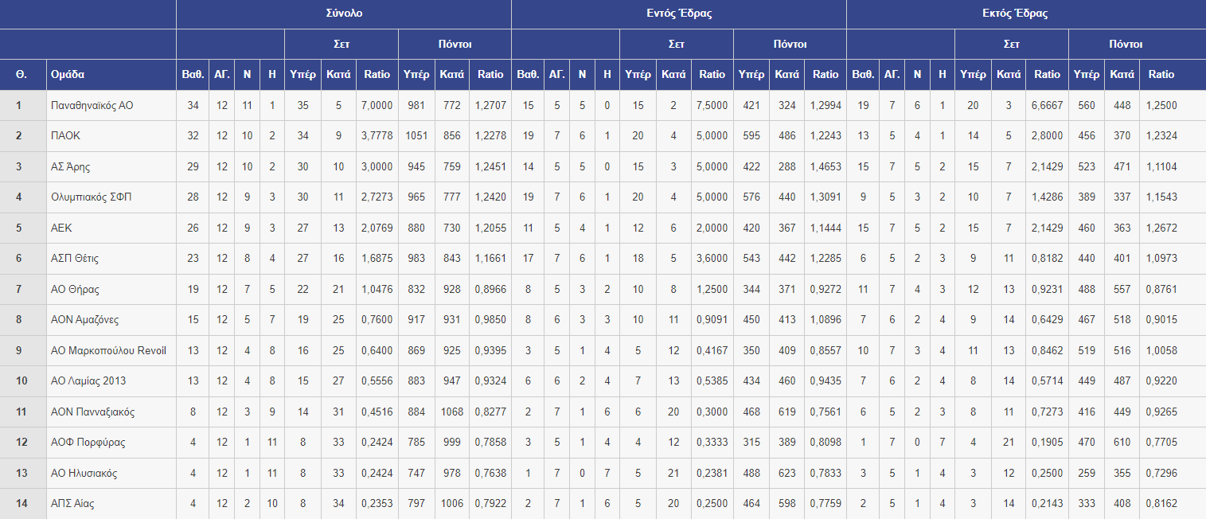Open the ΑΠΣ Αίας team entry

click(72, 504)
